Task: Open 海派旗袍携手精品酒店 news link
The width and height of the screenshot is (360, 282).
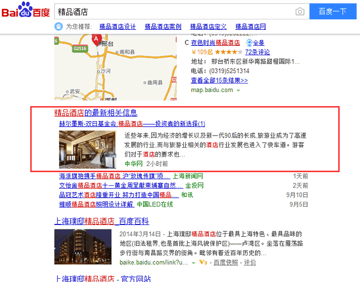Action: [x=115, y=176]
